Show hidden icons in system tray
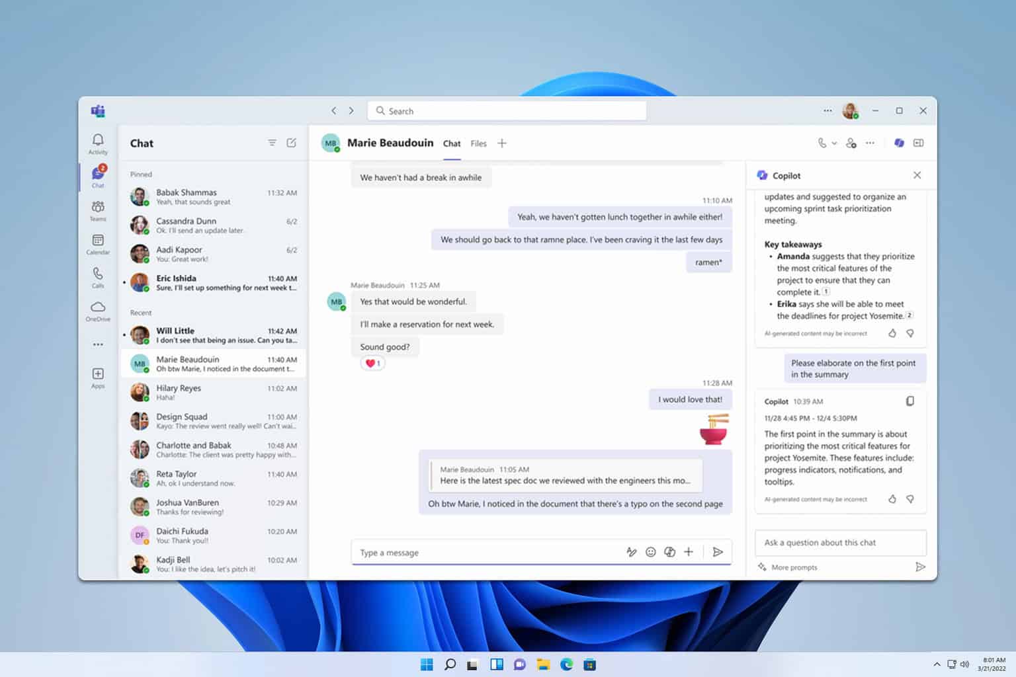Screen dimensions: 1016x677 click(937, 664)
